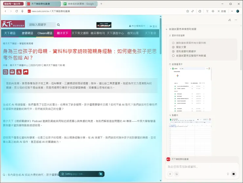Open the 天下影音 nav menu
Viewport: 243px width, 183px height.
point(150,33)
